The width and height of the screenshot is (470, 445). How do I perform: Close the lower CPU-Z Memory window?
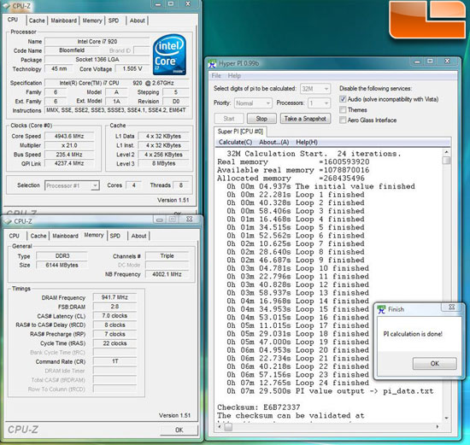[190, 219]
